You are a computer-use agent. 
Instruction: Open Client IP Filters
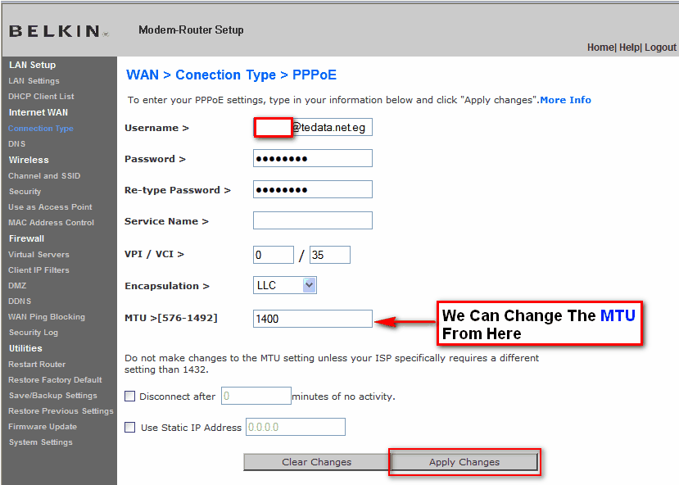click(38, 270)
